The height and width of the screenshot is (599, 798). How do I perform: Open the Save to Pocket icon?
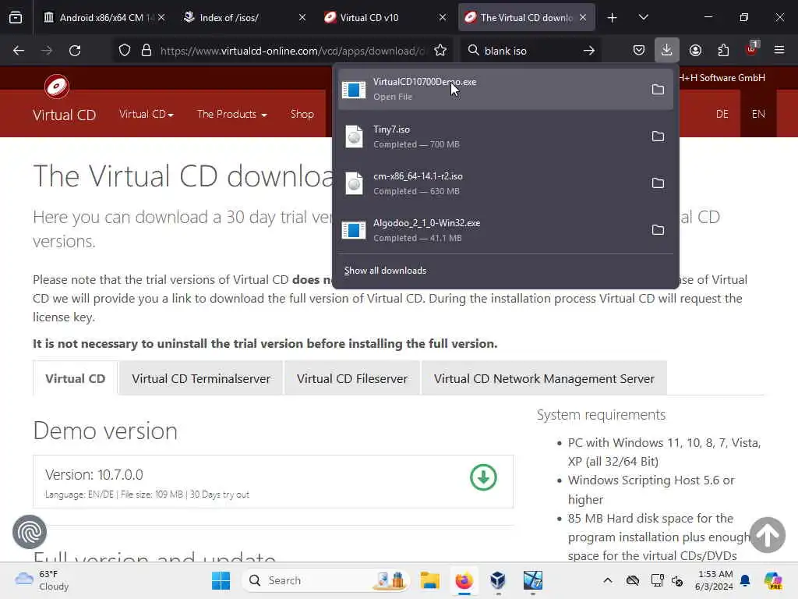pos(639,51)
